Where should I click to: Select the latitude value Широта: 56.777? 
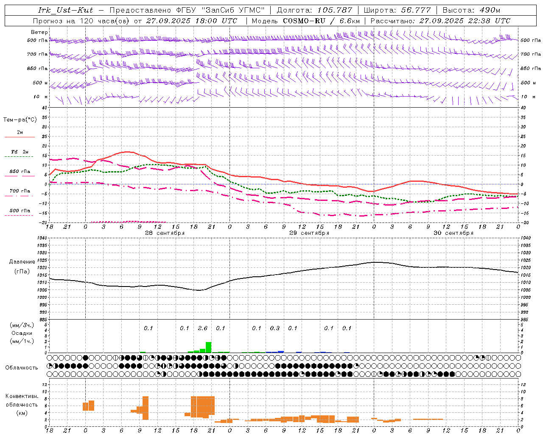pos(397,10)
